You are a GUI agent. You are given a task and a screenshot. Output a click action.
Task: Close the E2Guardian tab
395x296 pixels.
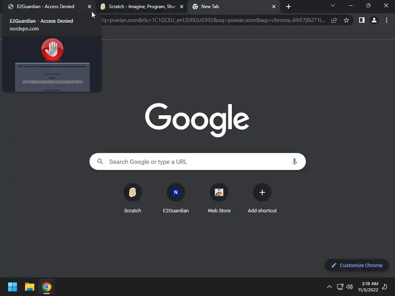(89, 7)
